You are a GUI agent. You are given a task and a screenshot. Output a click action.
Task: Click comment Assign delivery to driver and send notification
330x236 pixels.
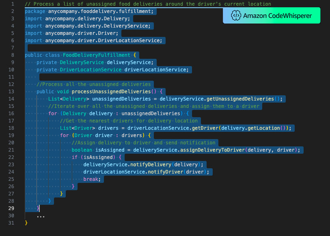coord(144,143)
